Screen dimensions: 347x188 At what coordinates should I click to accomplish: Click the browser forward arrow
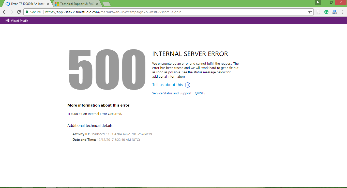(12, 12)
